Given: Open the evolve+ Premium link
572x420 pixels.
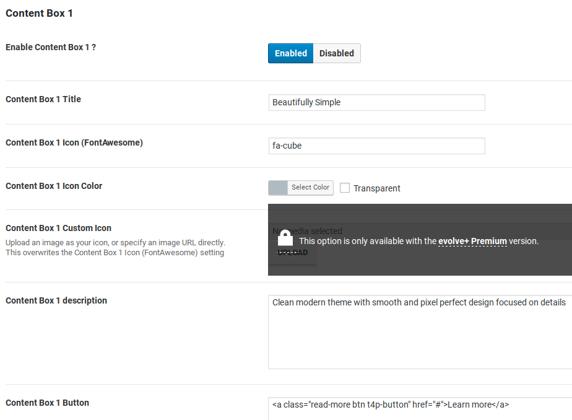Looking at the screenshot, I should point(472,241).
